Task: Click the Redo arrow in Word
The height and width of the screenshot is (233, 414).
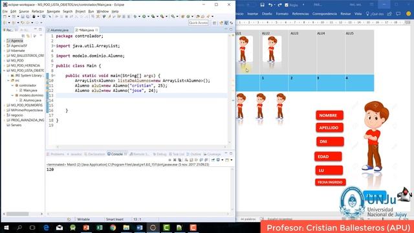Action: [x=279, y=5]
